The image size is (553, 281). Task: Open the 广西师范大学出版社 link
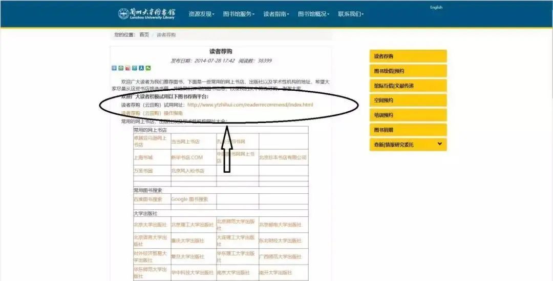coord(281,256)
